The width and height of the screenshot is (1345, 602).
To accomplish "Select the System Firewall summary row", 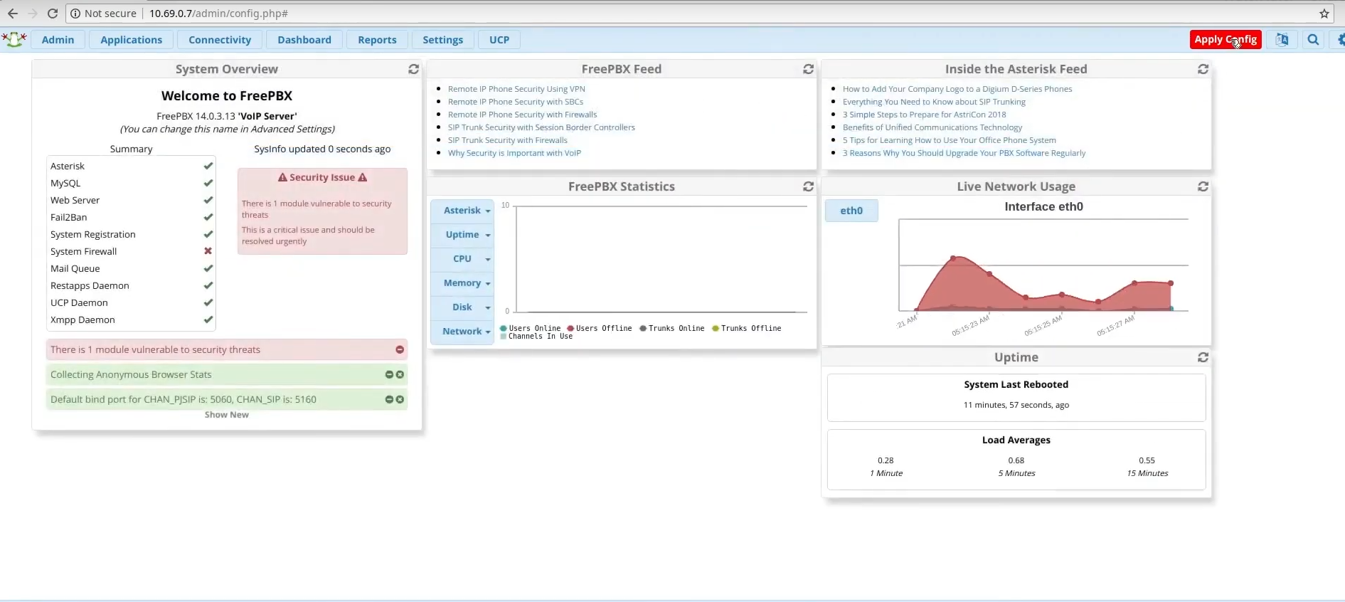I will [x=131, y=251].
